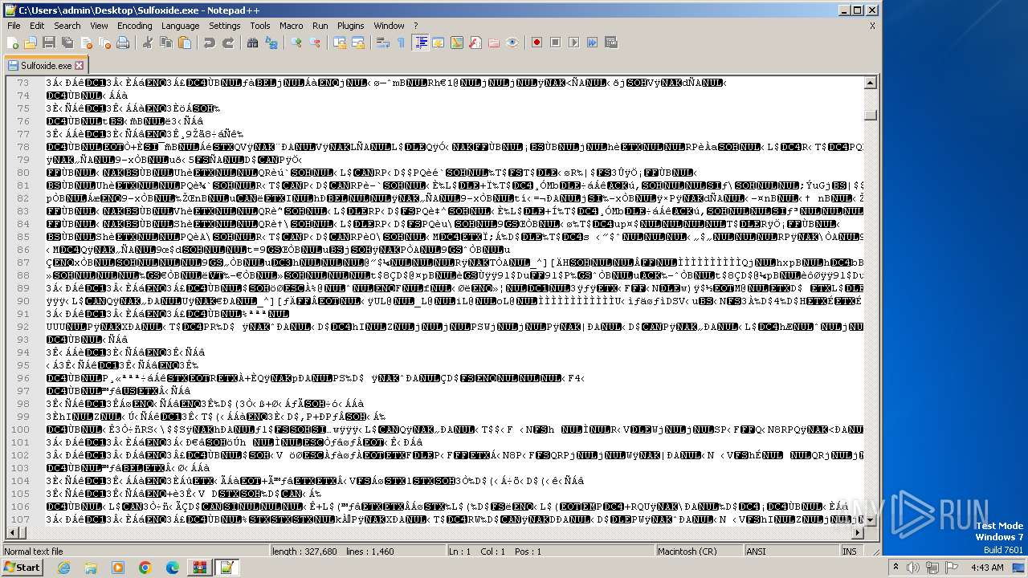Launch Internet Explorer from the taskbar
Image resolution: width=1028 pixels, height=578 pixels.
(x=63, y=568)
